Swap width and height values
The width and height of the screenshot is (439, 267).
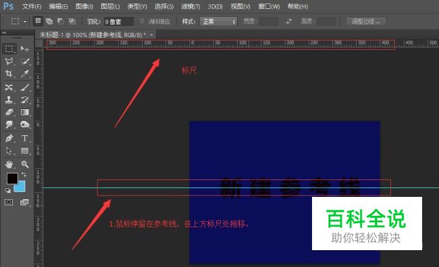pyautogui.click(x=288, y=22)
